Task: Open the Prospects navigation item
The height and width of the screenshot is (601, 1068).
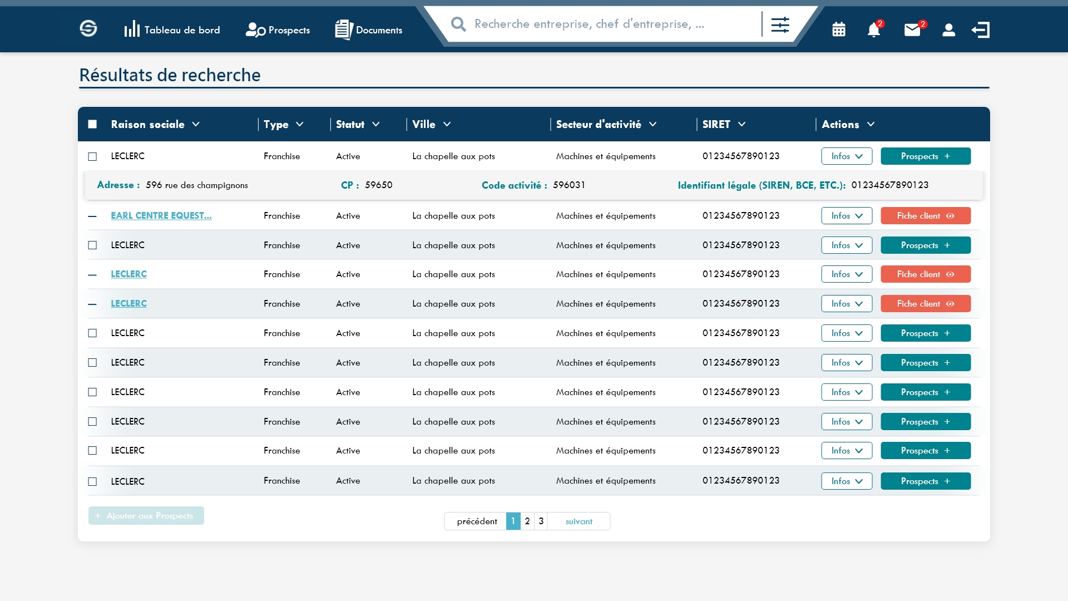Action: (x=278, y=29)
